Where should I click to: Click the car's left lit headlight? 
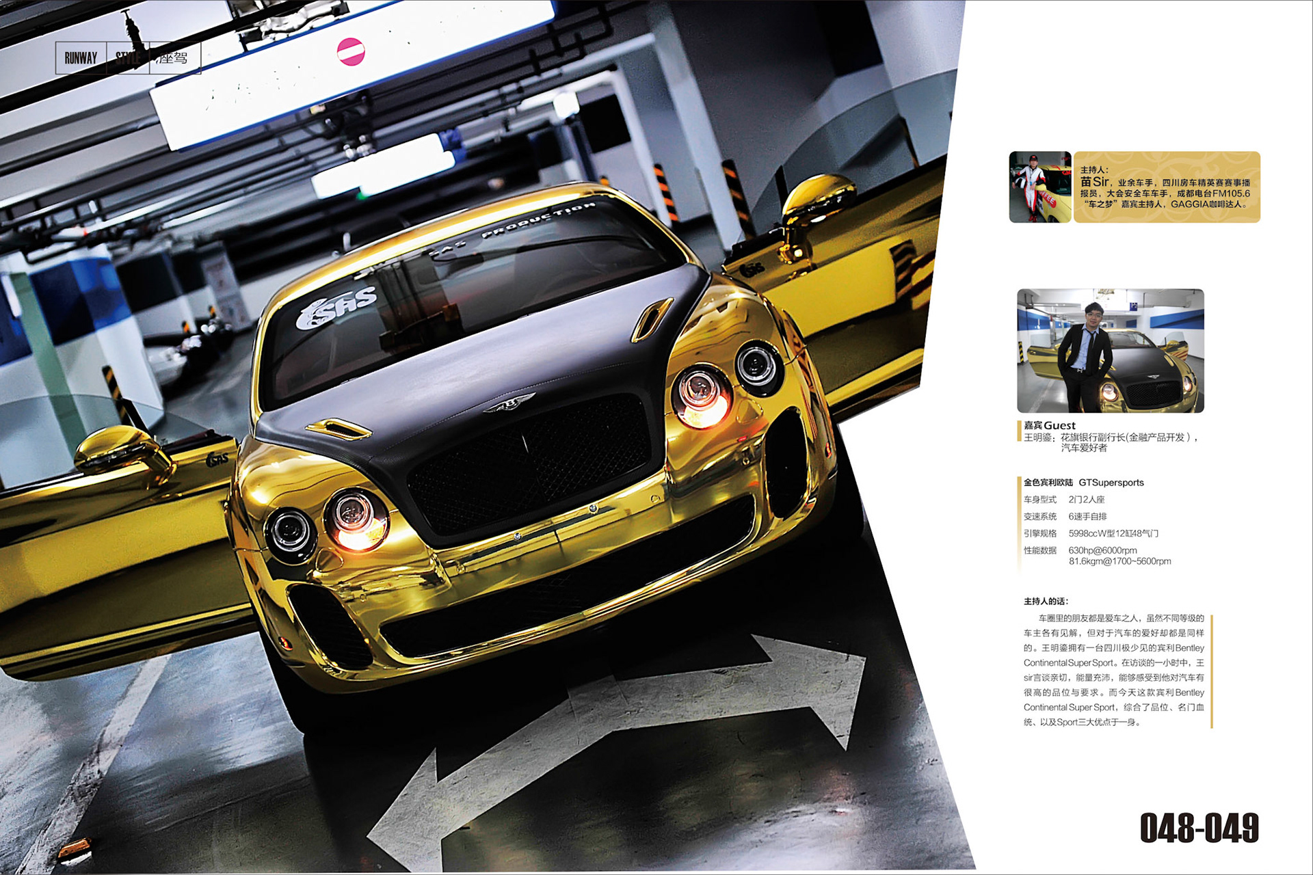356,521
